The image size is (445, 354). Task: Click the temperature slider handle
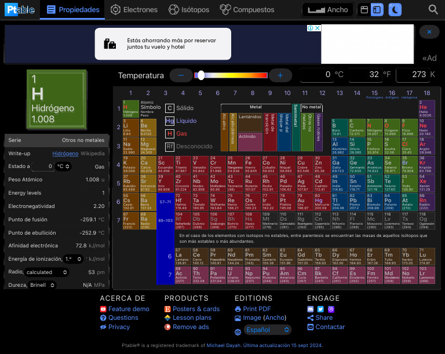[201, 75]
